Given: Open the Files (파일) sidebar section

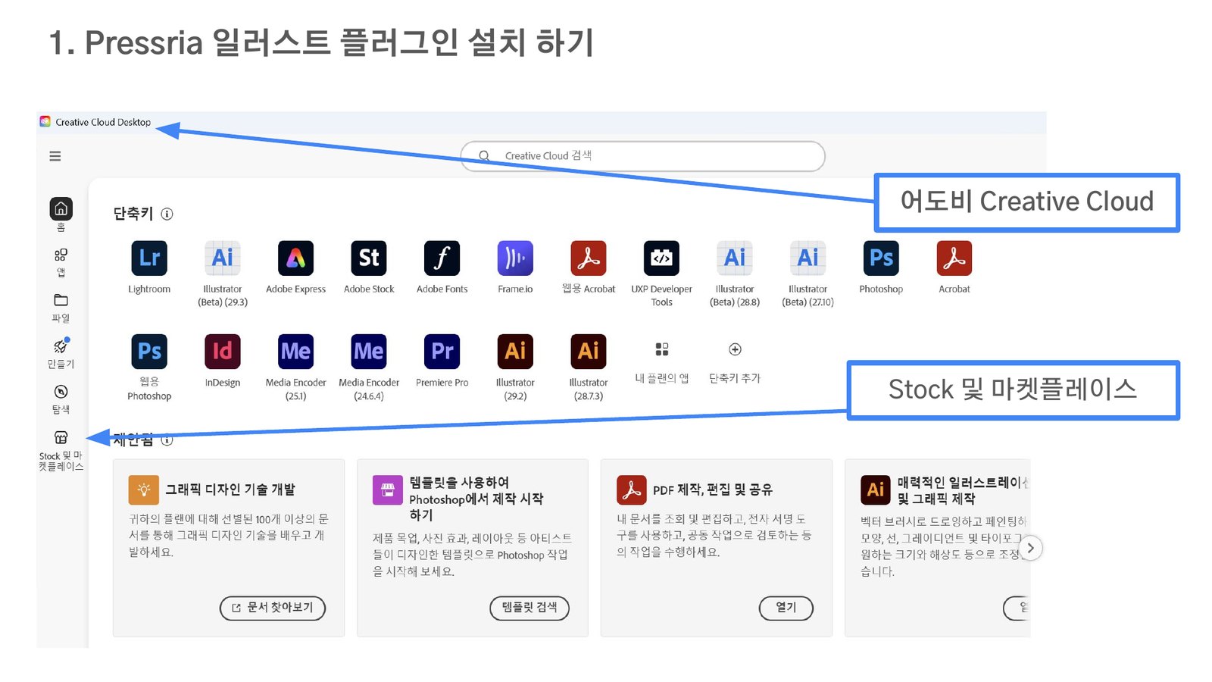Looking at the screenshot, I should point(61,300).
